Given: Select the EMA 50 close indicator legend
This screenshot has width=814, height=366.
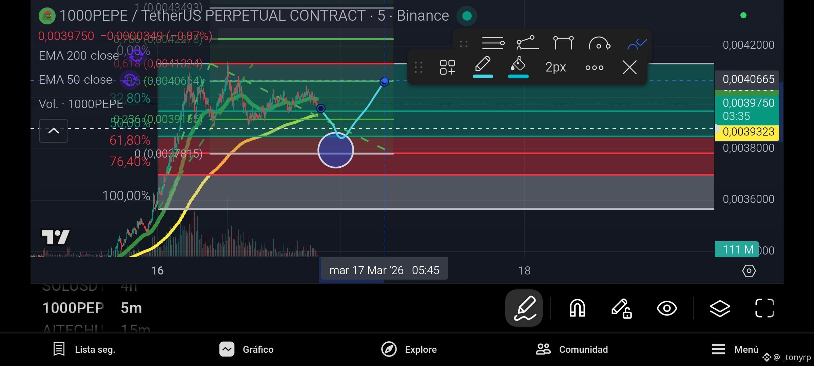Looking at the screenshot, I should (75, 80).
